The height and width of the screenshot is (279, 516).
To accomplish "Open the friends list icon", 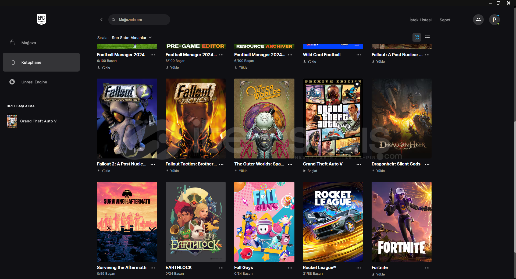I will (x=478, y=20).
